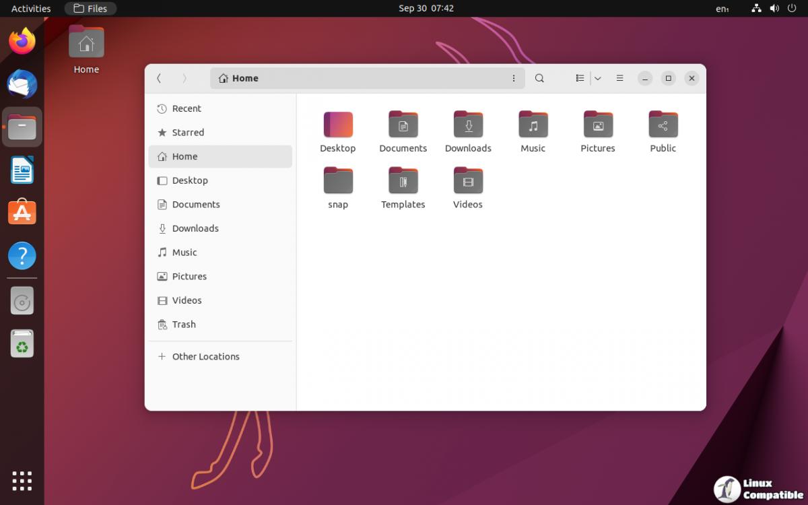Select the Downloads folder icon
Image resolution: width=808 pixels, height=505 pixels.
[x=468, y=125]
